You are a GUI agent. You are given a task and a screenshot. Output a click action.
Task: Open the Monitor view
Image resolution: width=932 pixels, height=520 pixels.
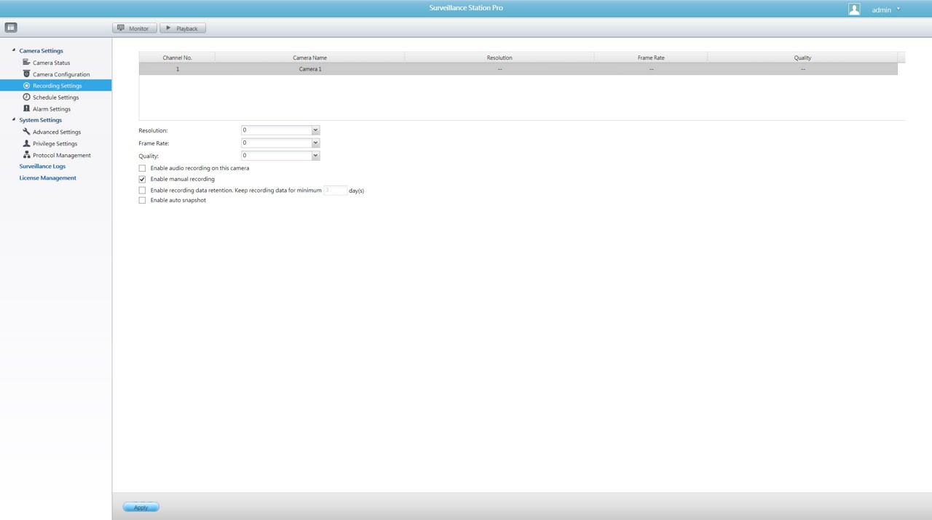pos(134,28)
